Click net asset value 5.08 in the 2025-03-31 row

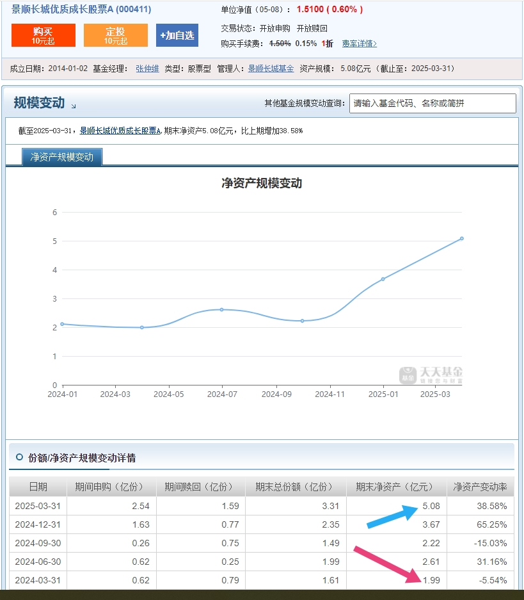click(x=431, y=506)
